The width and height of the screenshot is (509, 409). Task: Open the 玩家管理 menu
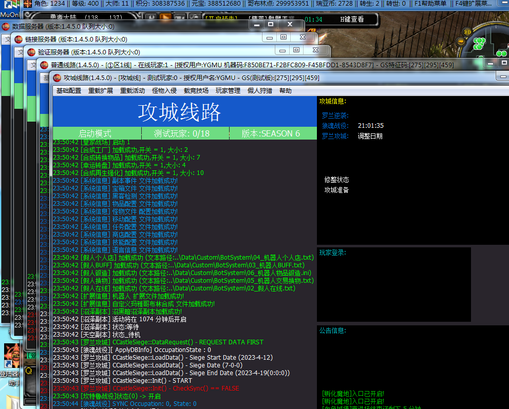pyautogui.click(x=228, y=90)
